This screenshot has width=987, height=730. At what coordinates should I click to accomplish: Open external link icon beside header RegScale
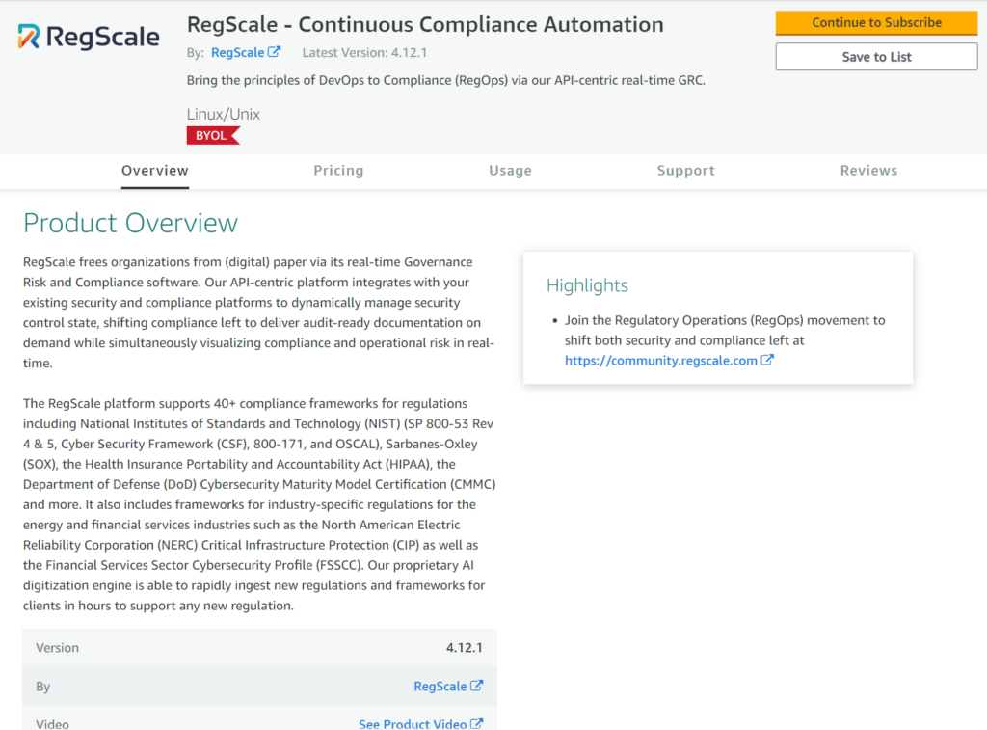tap(274, 52)
